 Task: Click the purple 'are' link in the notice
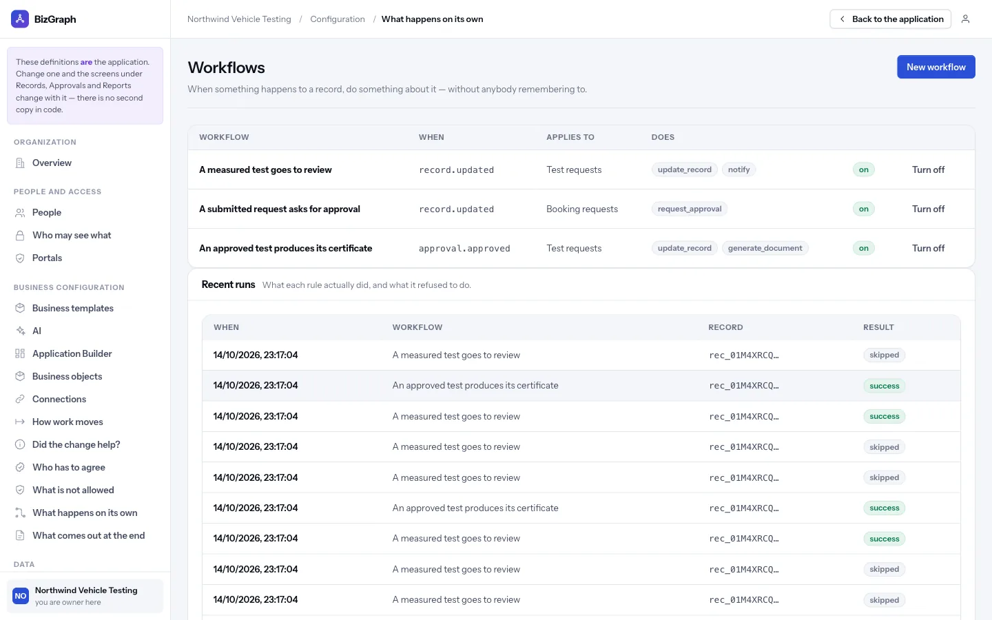tap(86, 62)
